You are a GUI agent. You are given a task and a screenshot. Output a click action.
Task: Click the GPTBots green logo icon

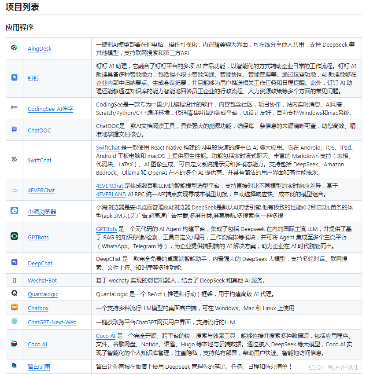coord(15,236)
